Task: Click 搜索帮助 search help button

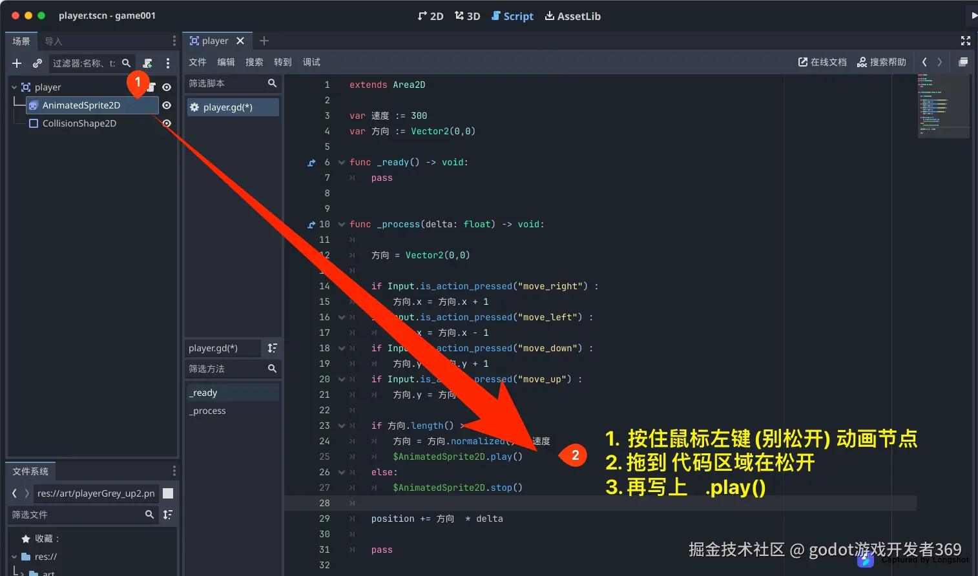Action: (x=881, y=62)
